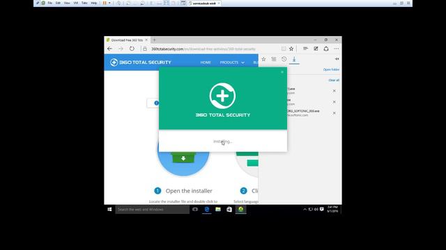Open the VMware VM menu
This screenshot has height=250, width=446.
76,3
